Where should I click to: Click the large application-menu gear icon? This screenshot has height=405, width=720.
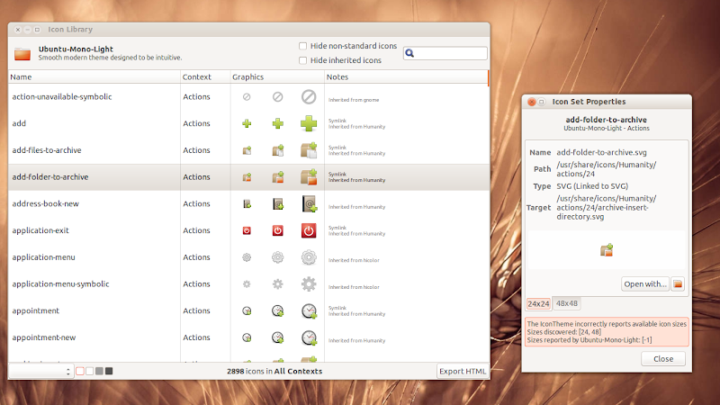309,257
